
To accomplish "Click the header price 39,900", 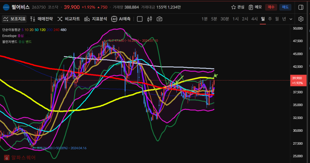I will (x=72, y=7).
